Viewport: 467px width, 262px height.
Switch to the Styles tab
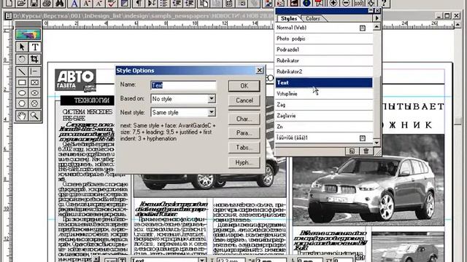click(x=289, y=18)
